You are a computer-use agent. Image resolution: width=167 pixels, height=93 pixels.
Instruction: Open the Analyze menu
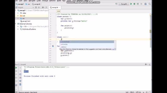tap(45, 1)
